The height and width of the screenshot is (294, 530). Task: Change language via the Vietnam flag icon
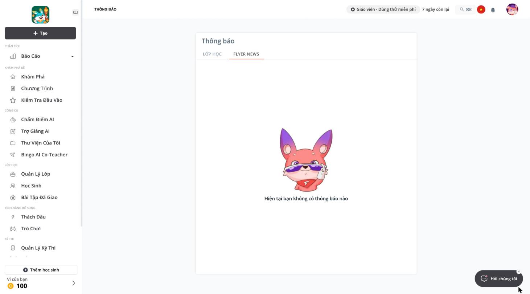point(481,9)
